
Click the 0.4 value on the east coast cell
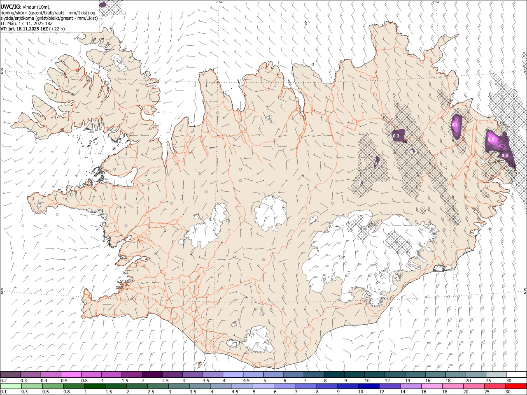coord(505,156)
